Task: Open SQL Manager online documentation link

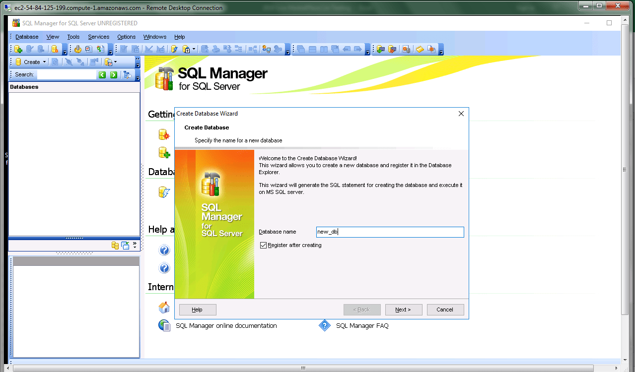Action: click(226, 325)
